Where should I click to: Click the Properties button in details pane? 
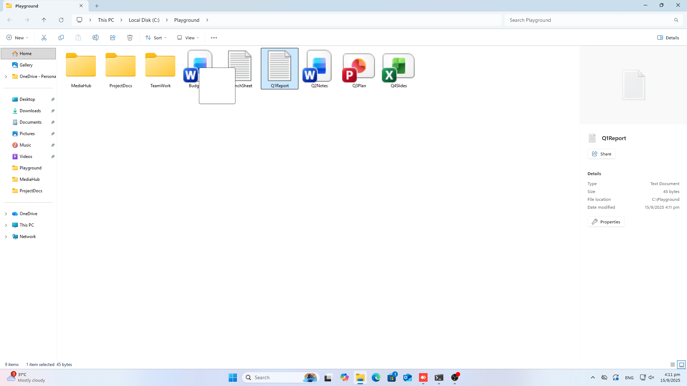(606, 222)
